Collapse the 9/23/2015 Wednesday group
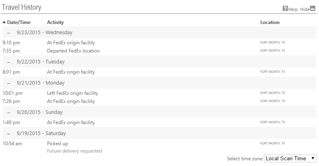The image size is (319, 166). [9, 33]
